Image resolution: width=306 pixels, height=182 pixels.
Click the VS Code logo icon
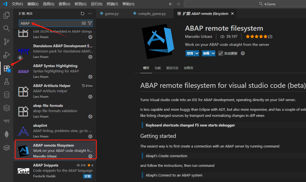[x=5, y=4]
